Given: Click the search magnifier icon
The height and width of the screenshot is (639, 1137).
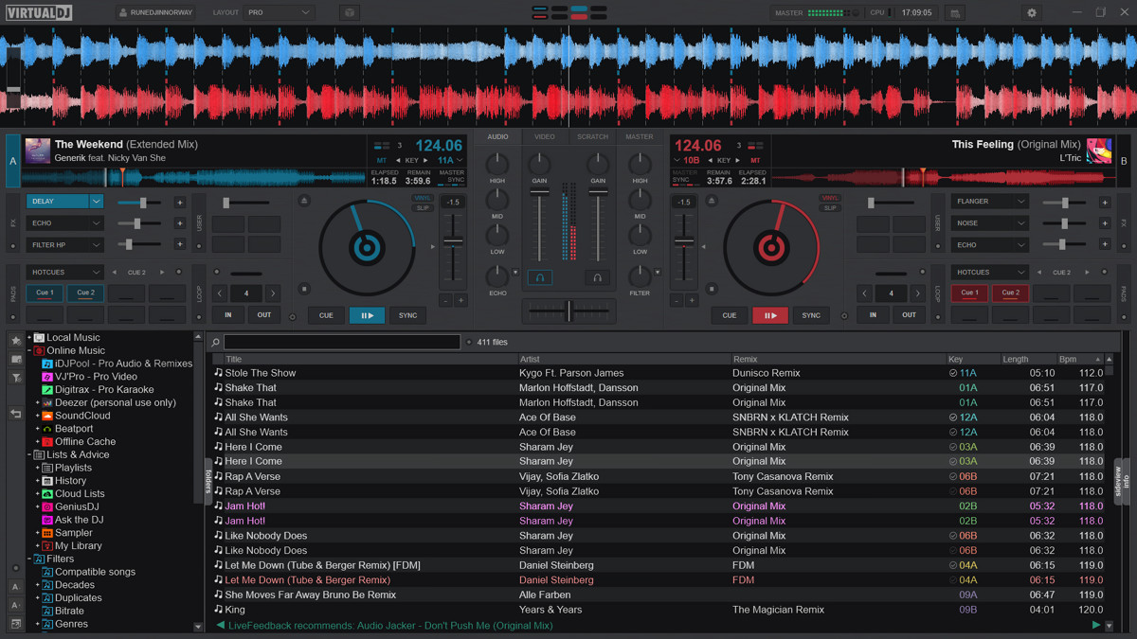Looking at the screenshot, I should [x=216, y=343].
